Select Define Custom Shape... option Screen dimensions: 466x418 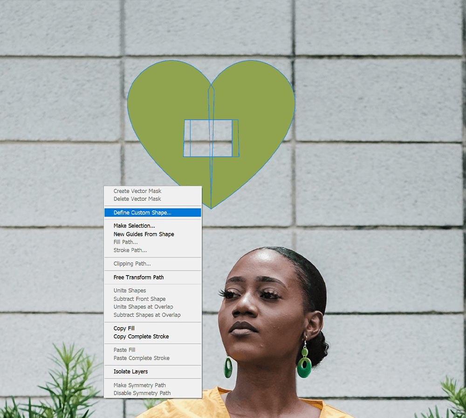tap(153, 213)
